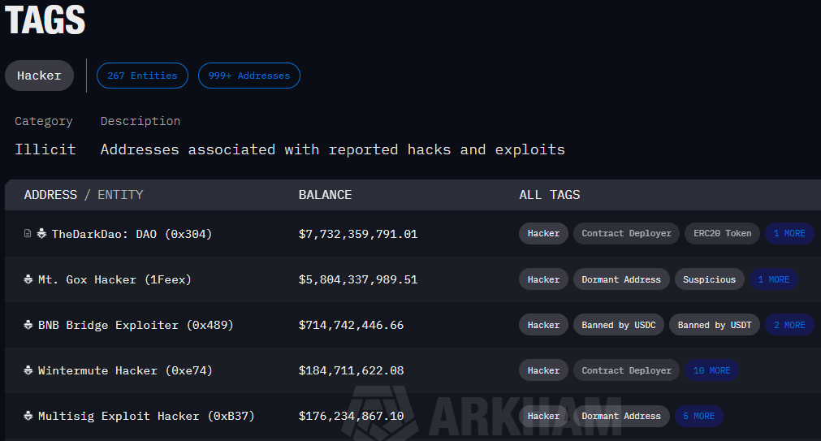Click balance $5,804,337,989.51
821x441 pixels.
coord(358,279)
